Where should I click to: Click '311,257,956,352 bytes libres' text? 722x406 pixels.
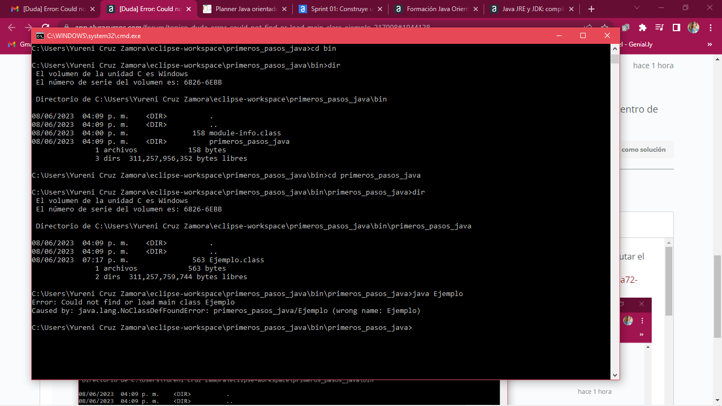coord(188,159)
